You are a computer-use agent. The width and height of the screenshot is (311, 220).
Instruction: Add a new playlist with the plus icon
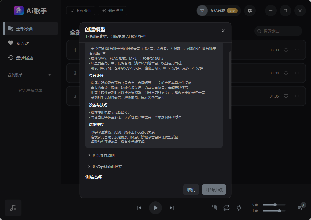tap(50, 75)
